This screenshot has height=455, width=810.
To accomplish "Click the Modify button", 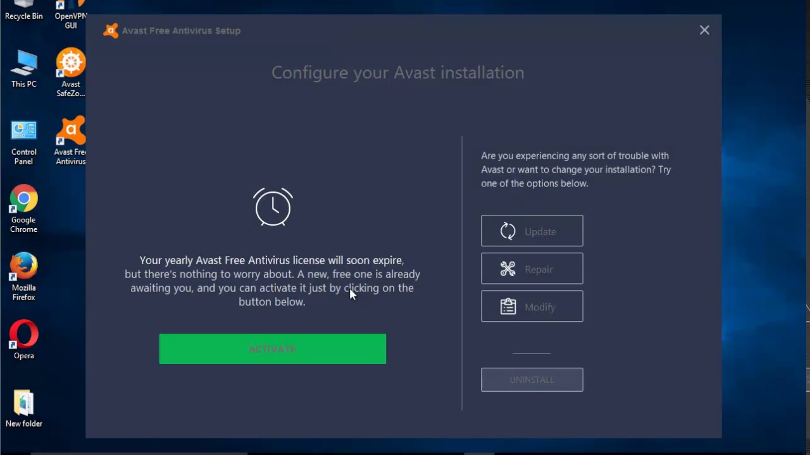I will point(532,306).
